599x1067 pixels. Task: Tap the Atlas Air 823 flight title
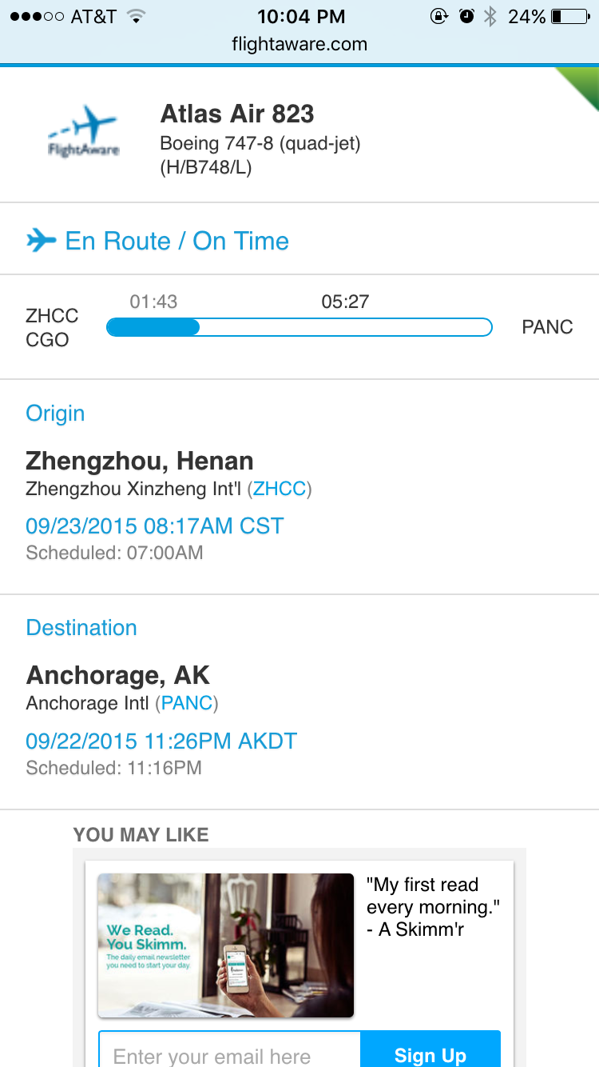237,114
